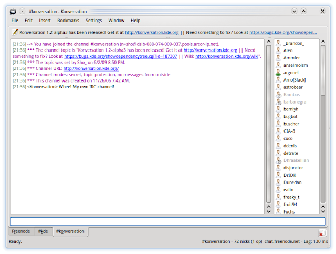Click the pin-on-all-desktops title bar button

tap(22, 11)
